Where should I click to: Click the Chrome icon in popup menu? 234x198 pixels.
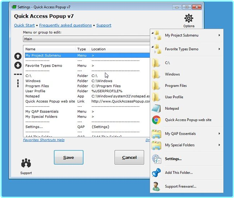156,120
